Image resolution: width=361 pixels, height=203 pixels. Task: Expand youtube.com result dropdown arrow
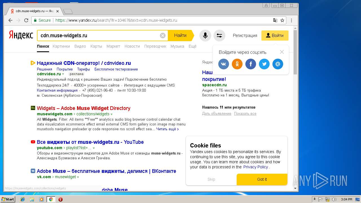[94, 148]
